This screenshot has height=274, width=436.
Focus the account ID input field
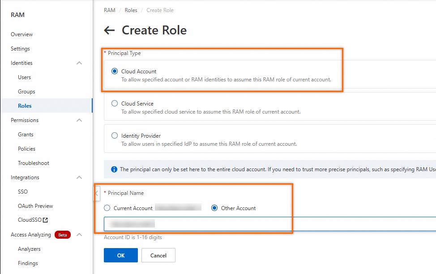coord(269,223)
